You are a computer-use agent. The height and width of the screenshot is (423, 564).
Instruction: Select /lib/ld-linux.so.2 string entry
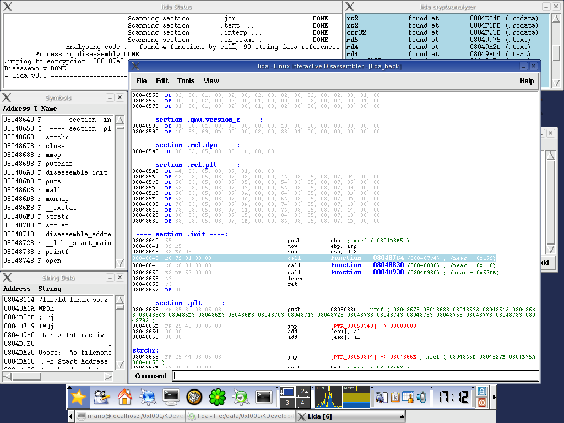(73, 300)
